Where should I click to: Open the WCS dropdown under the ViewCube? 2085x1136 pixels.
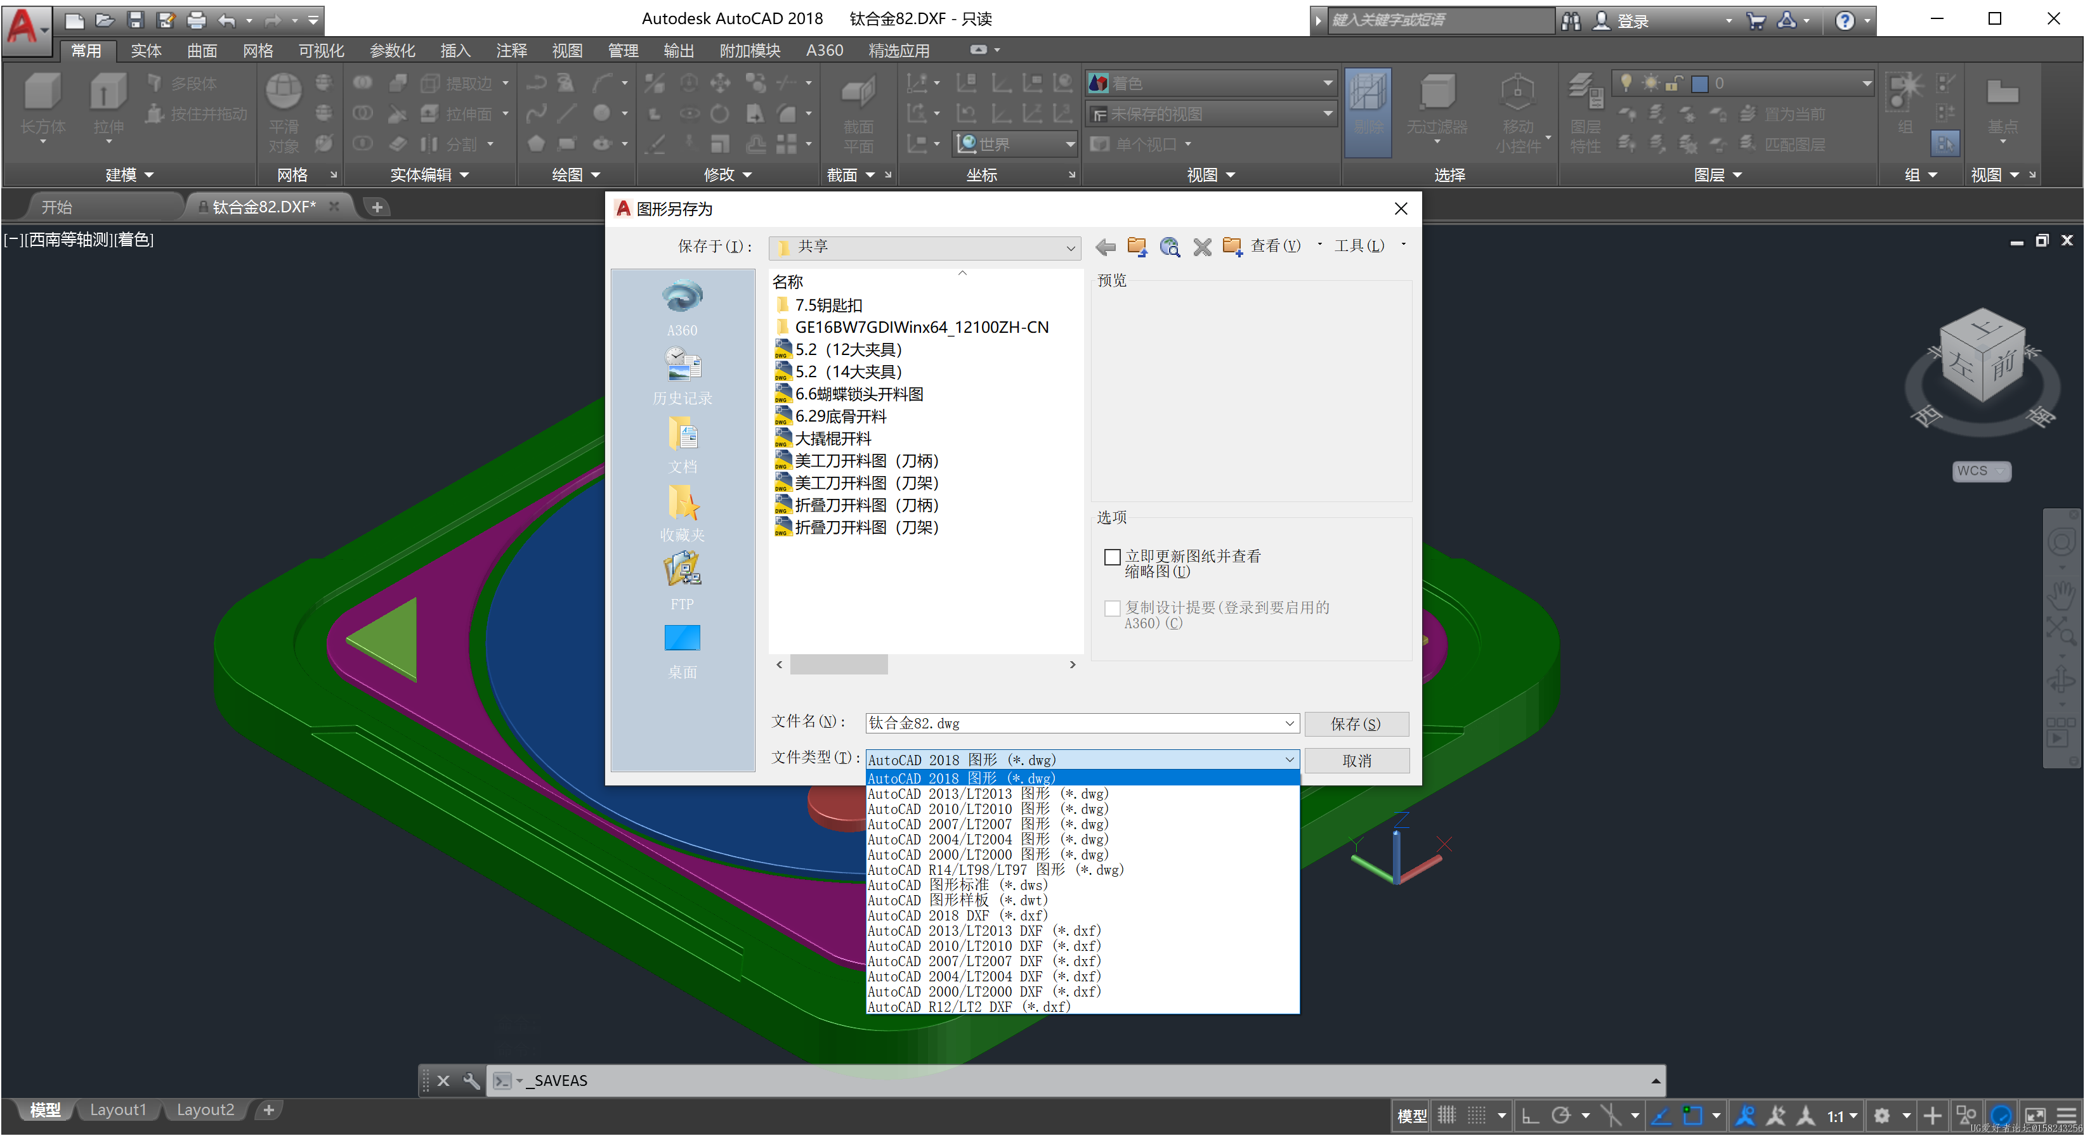1980,471
